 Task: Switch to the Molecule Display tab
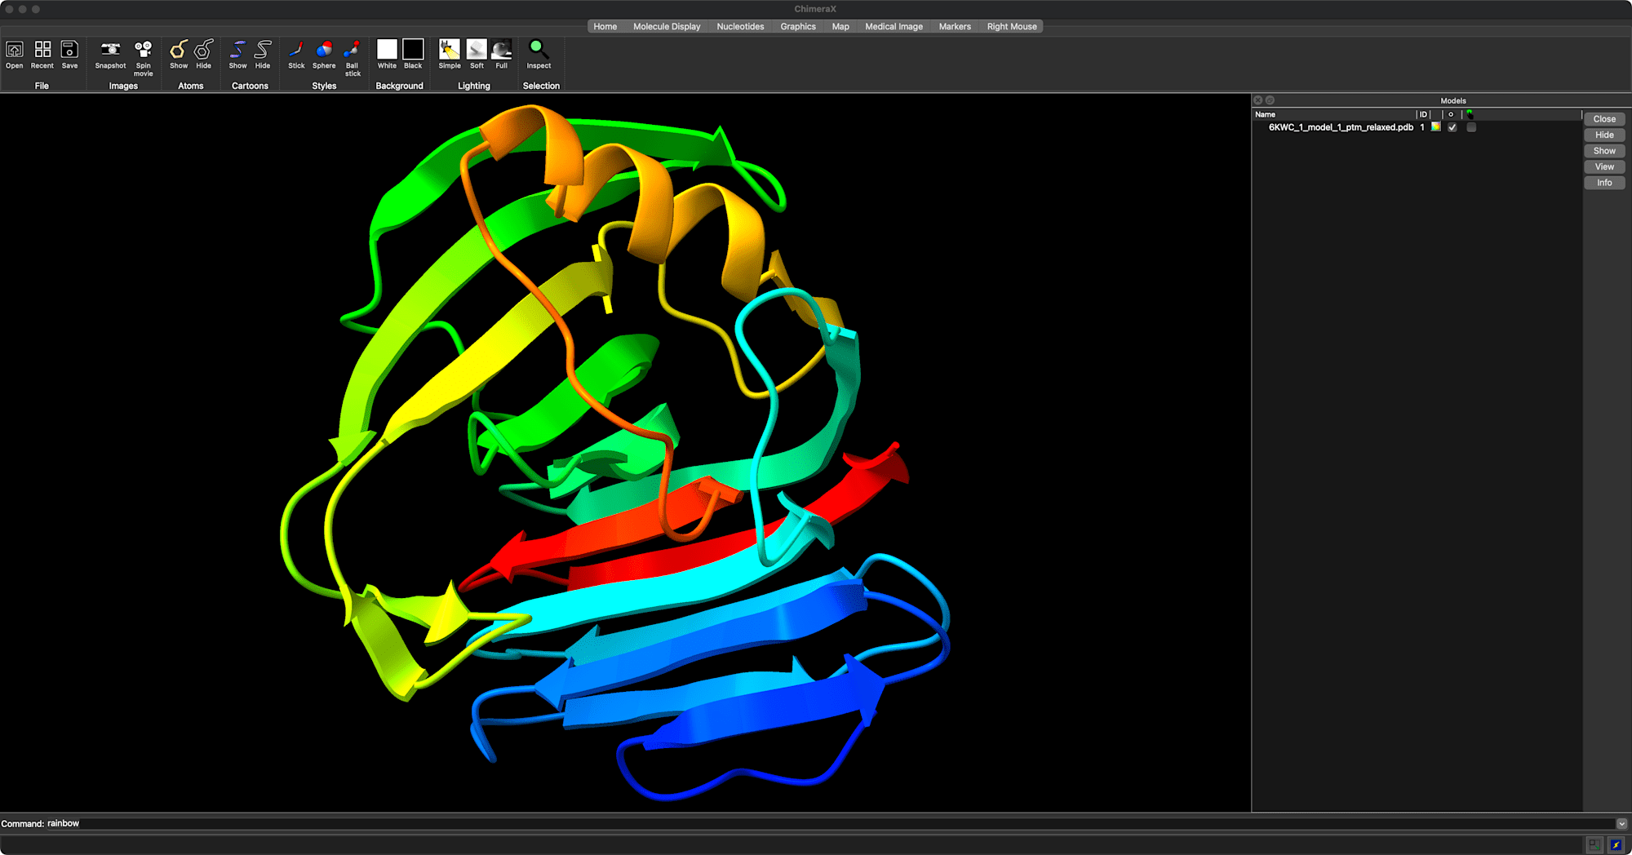pyautogui.click(x=667, y=26)
